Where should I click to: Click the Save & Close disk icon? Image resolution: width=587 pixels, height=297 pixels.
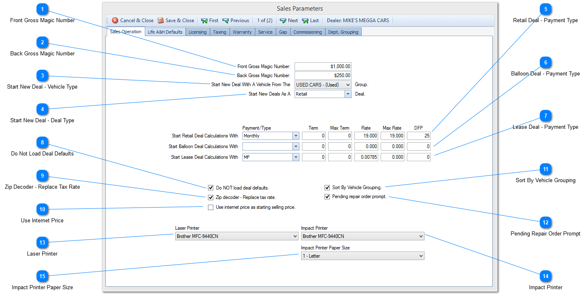tap(161, 21)
